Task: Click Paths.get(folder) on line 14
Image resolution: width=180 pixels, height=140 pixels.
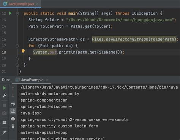Action: click(90, 26)
